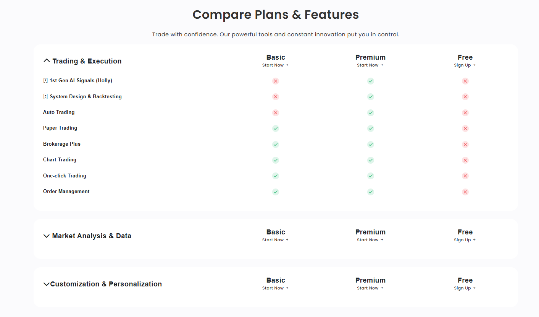539x317 pixels.
Task: Click bookmark icon beside System Design & Backtesting
Action: 45,96
